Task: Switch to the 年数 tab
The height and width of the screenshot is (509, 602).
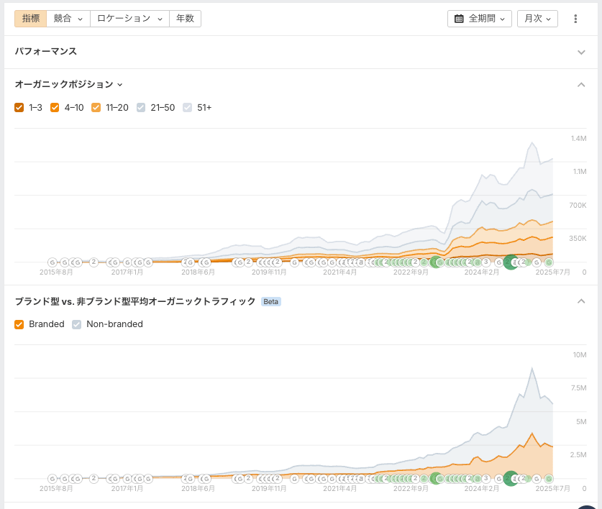Action: pos(185,19)
